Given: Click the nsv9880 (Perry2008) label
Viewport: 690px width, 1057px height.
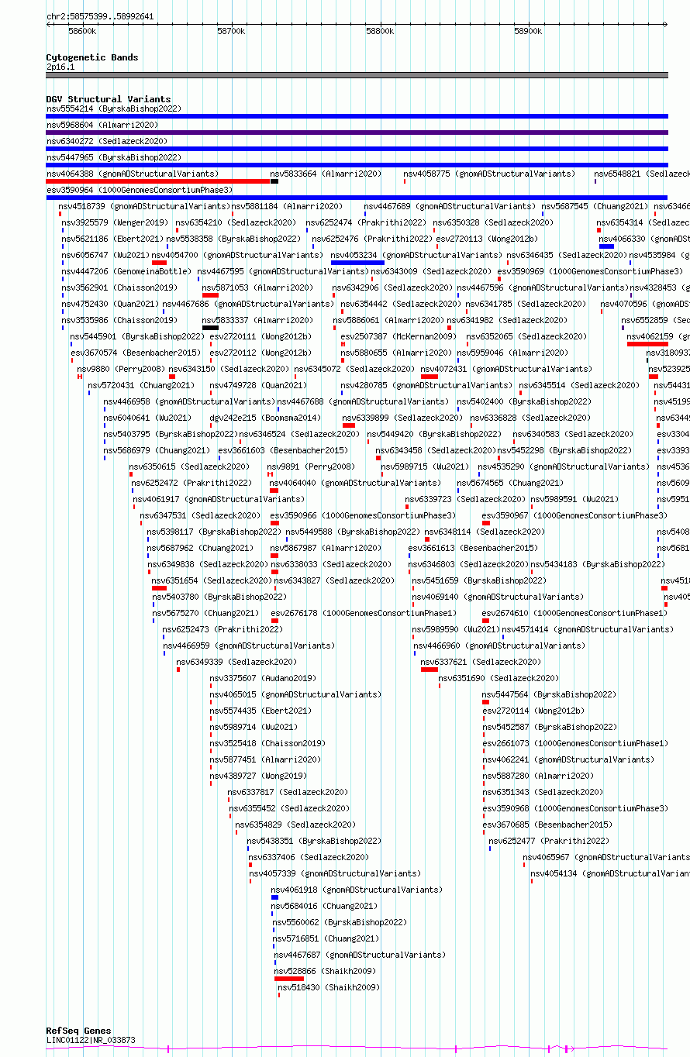Looking at the screenshot, I should 121,369.
